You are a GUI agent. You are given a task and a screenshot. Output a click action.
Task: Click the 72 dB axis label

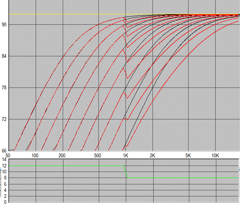[4, 119]
